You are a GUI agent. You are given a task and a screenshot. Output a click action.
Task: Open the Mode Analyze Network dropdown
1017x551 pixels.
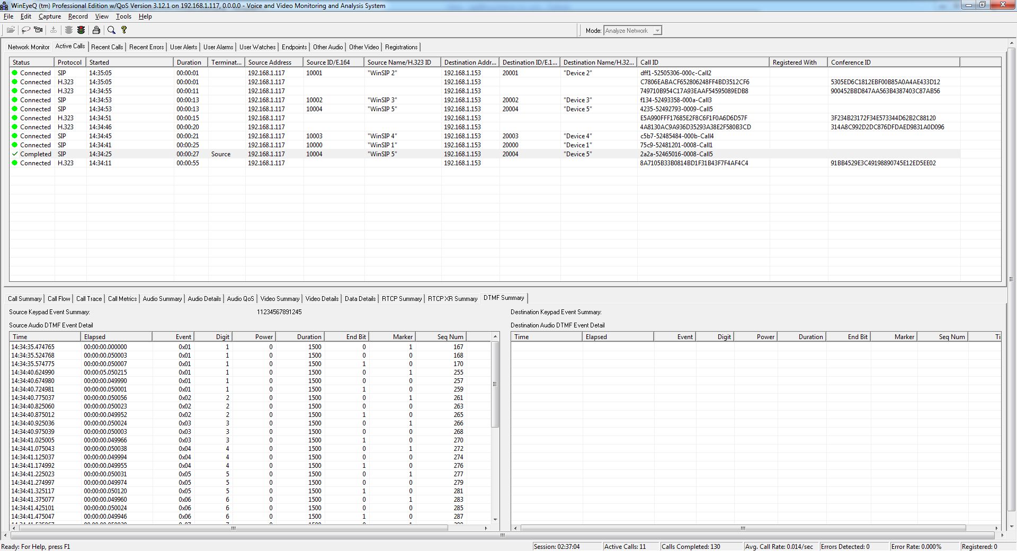pyautogui.click(x=657, y=31)
